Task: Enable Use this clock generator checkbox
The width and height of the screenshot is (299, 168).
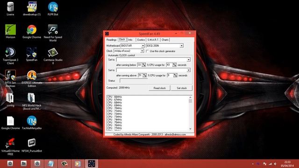Action: [x=147, y=51]
